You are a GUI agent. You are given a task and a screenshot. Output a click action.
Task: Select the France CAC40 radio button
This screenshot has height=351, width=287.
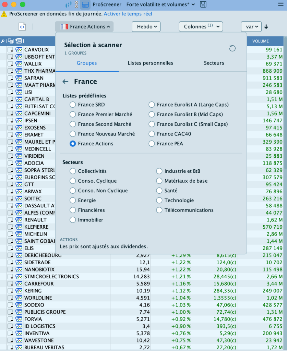[x=152, y=134]
